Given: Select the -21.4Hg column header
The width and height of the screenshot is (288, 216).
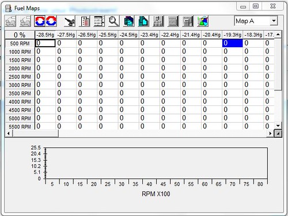Looking at the screenshot, I should pos(191,35).
